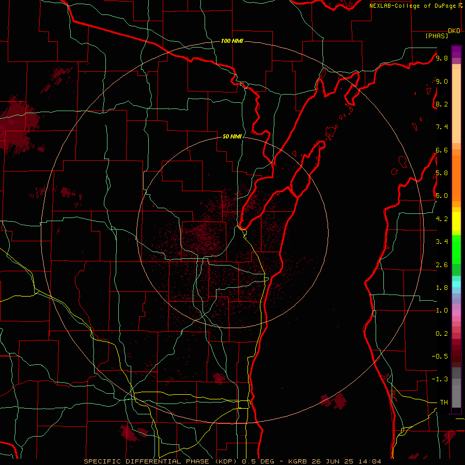
Task: Pick the pink band on the color scale
Action: point(456,313)
